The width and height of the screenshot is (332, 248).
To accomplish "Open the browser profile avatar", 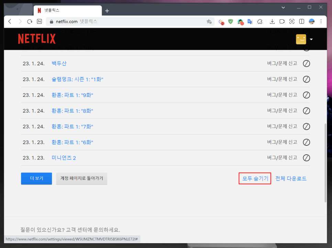I will (x=311, y=21).
